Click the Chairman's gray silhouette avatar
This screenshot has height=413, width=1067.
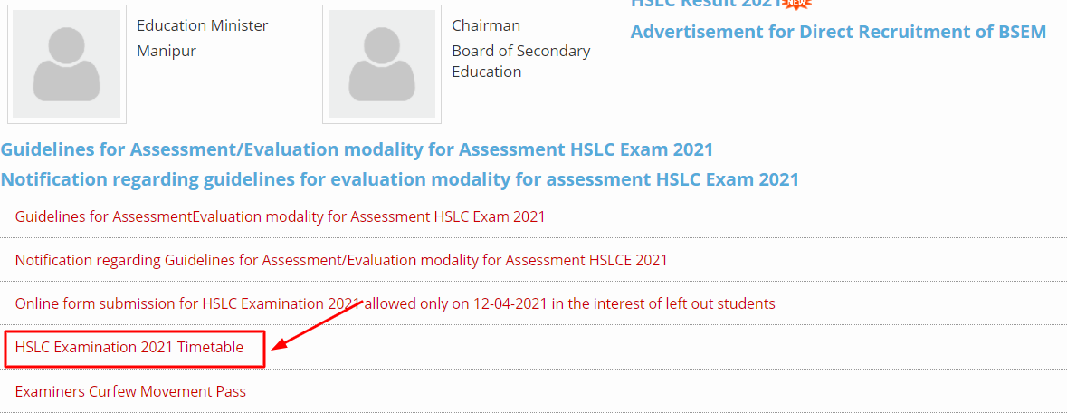pos(382,64)
